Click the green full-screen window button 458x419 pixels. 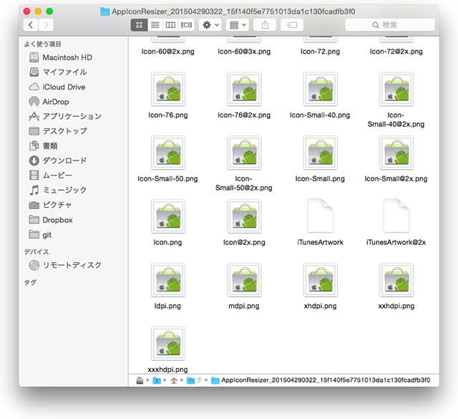49,11
